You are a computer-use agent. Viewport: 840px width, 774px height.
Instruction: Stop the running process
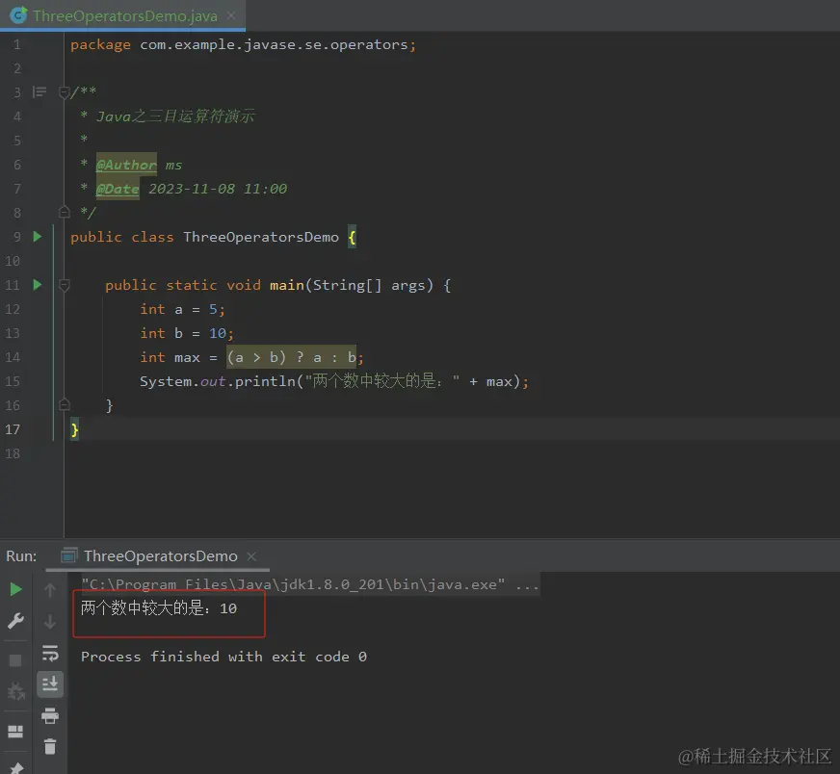pos(15,660)
